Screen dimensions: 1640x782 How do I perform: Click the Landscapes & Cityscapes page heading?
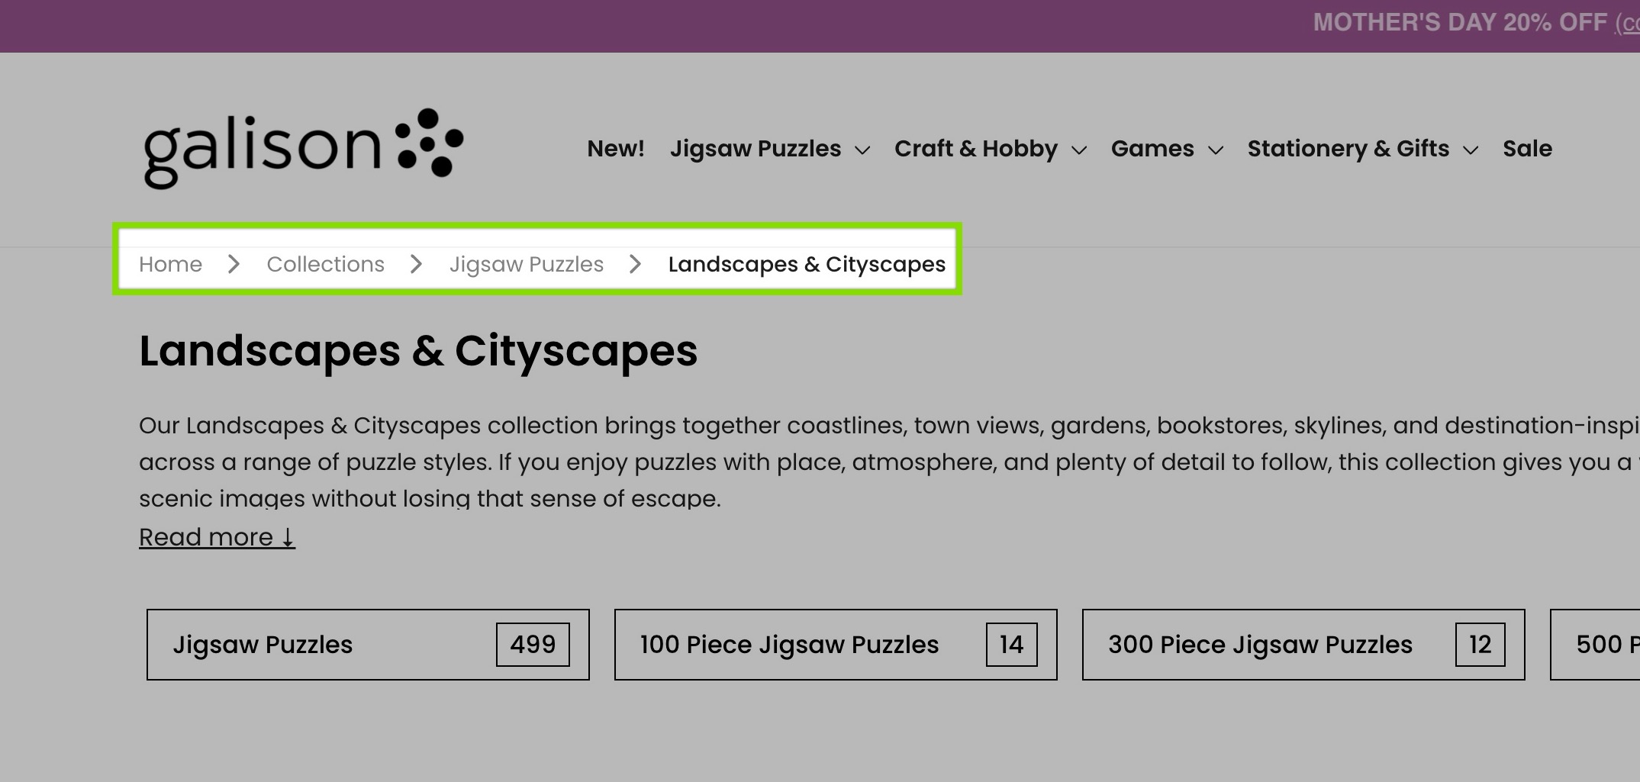[418, 351]
